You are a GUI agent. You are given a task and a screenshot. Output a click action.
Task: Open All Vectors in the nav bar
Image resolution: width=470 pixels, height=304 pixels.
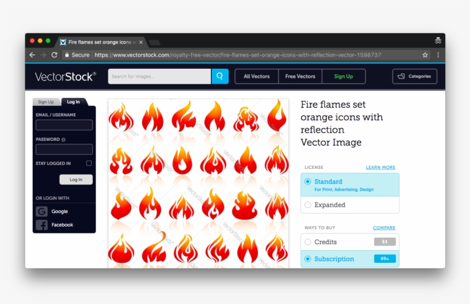pos(257,76)
